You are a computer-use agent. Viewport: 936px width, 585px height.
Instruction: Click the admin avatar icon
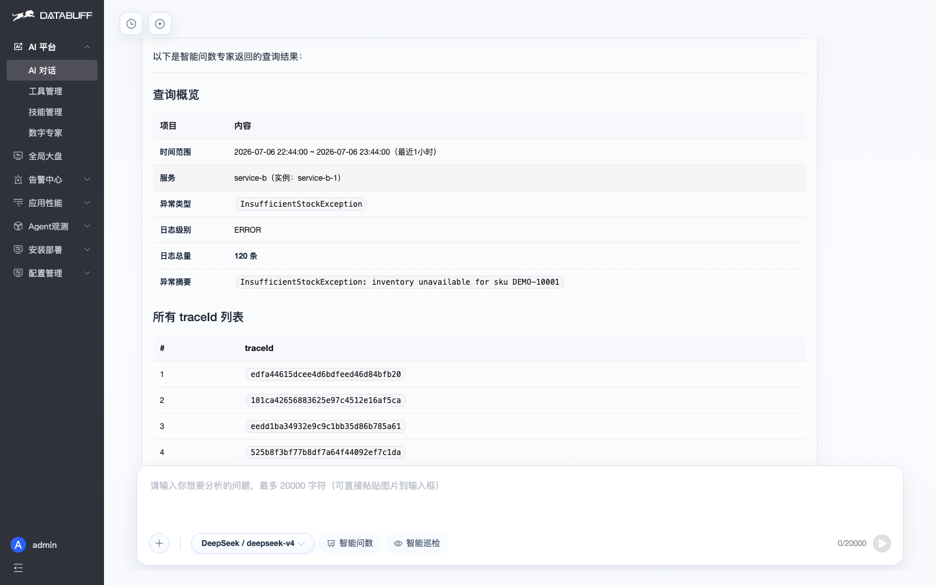click(x=18, y=545)
